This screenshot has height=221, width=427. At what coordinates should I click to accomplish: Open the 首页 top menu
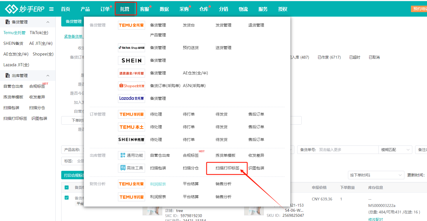point(65,9)
